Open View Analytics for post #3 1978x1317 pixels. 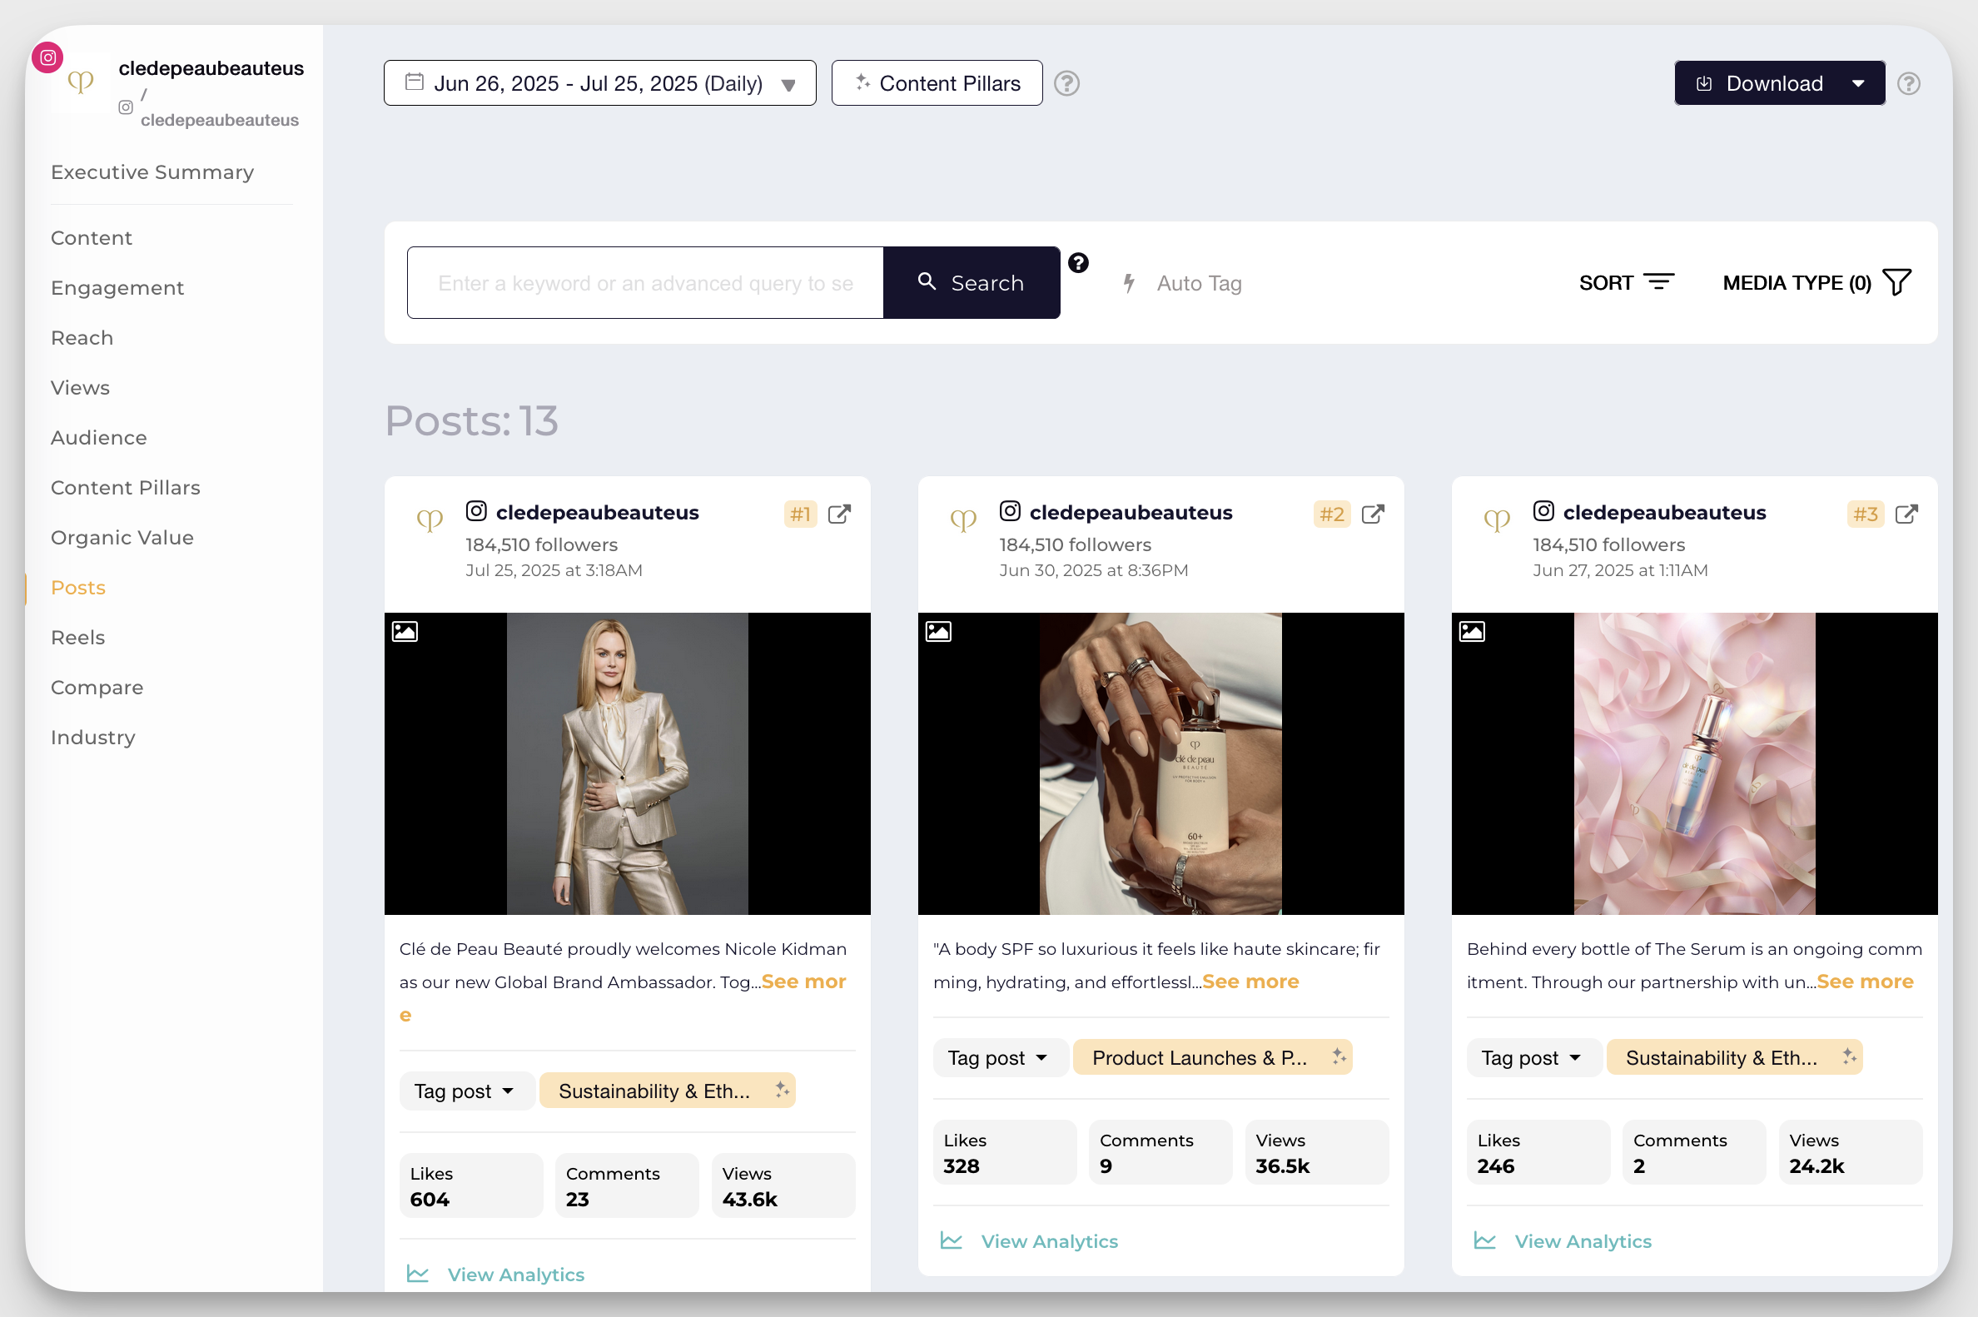tap(1583, 1240)
